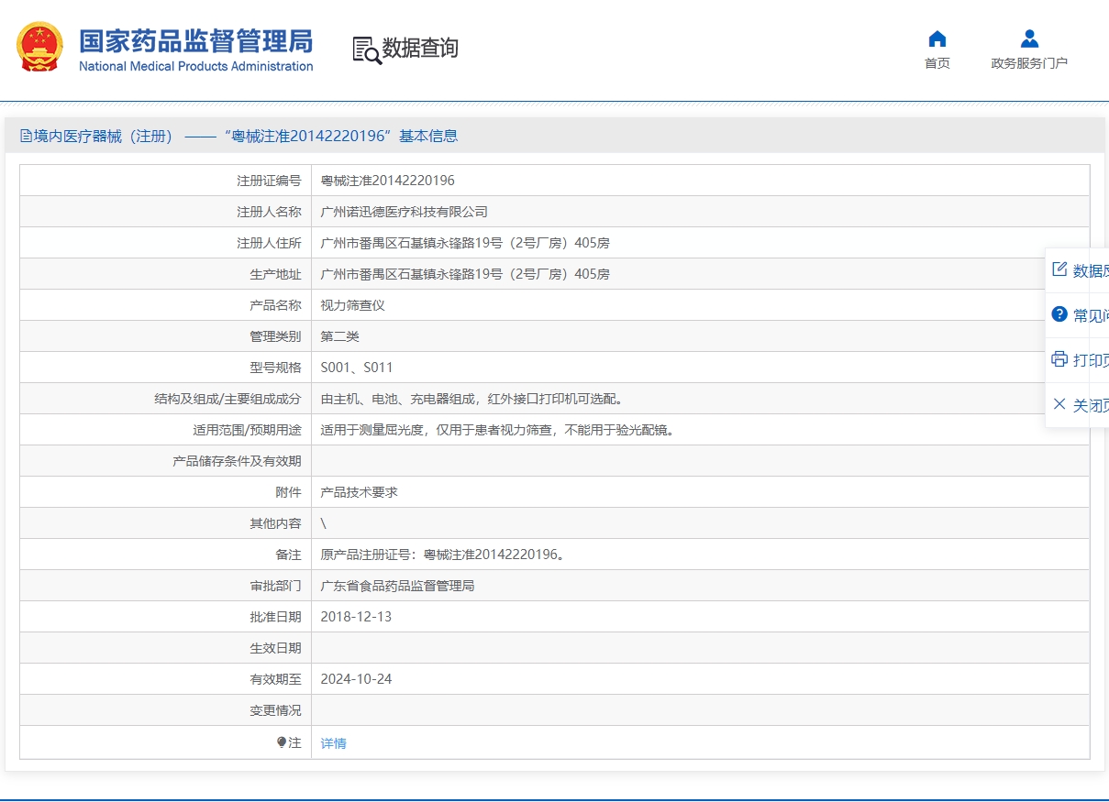Click approval date 2018-12-13
Image resolution: width=1109 pixels, height=802 pixels.
pyautogui.click(x=356, y=617)
